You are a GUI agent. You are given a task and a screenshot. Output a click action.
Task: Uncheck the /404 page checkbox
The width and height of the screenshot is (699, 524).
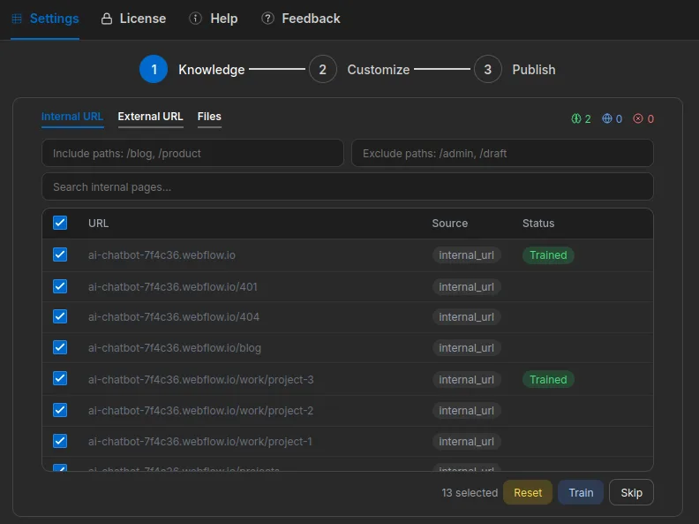point(60,316)
